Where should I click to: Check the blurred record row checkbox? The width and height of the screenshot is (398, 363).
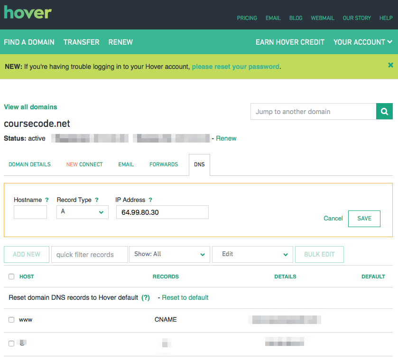tap(11, 344)
